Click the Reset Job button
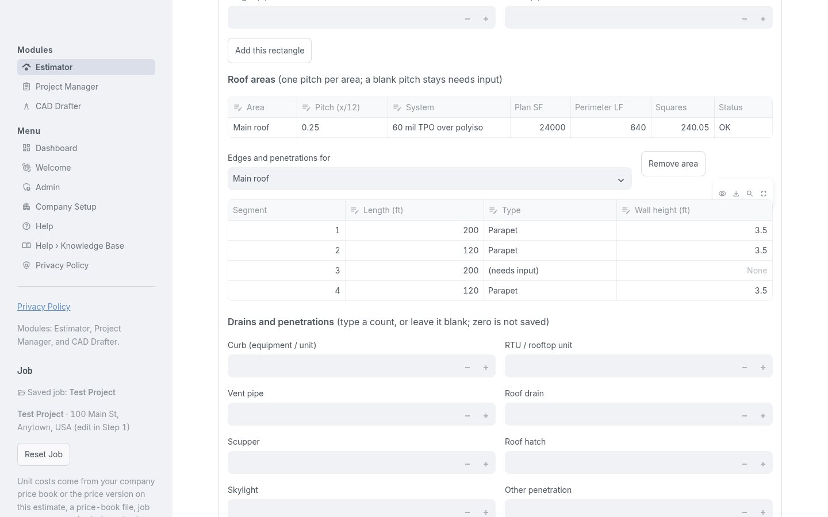This screenshot has width=828, height=517. [x=44, y=454]
